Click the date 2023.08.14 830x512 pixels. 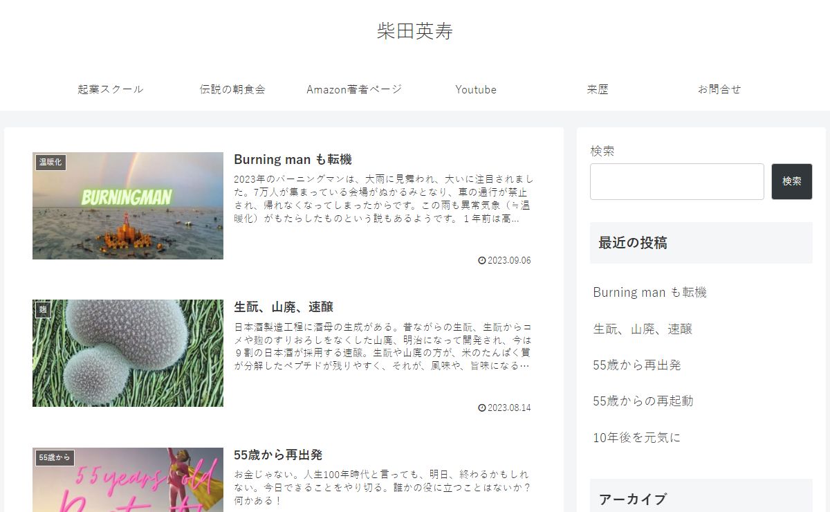[509, 408]
